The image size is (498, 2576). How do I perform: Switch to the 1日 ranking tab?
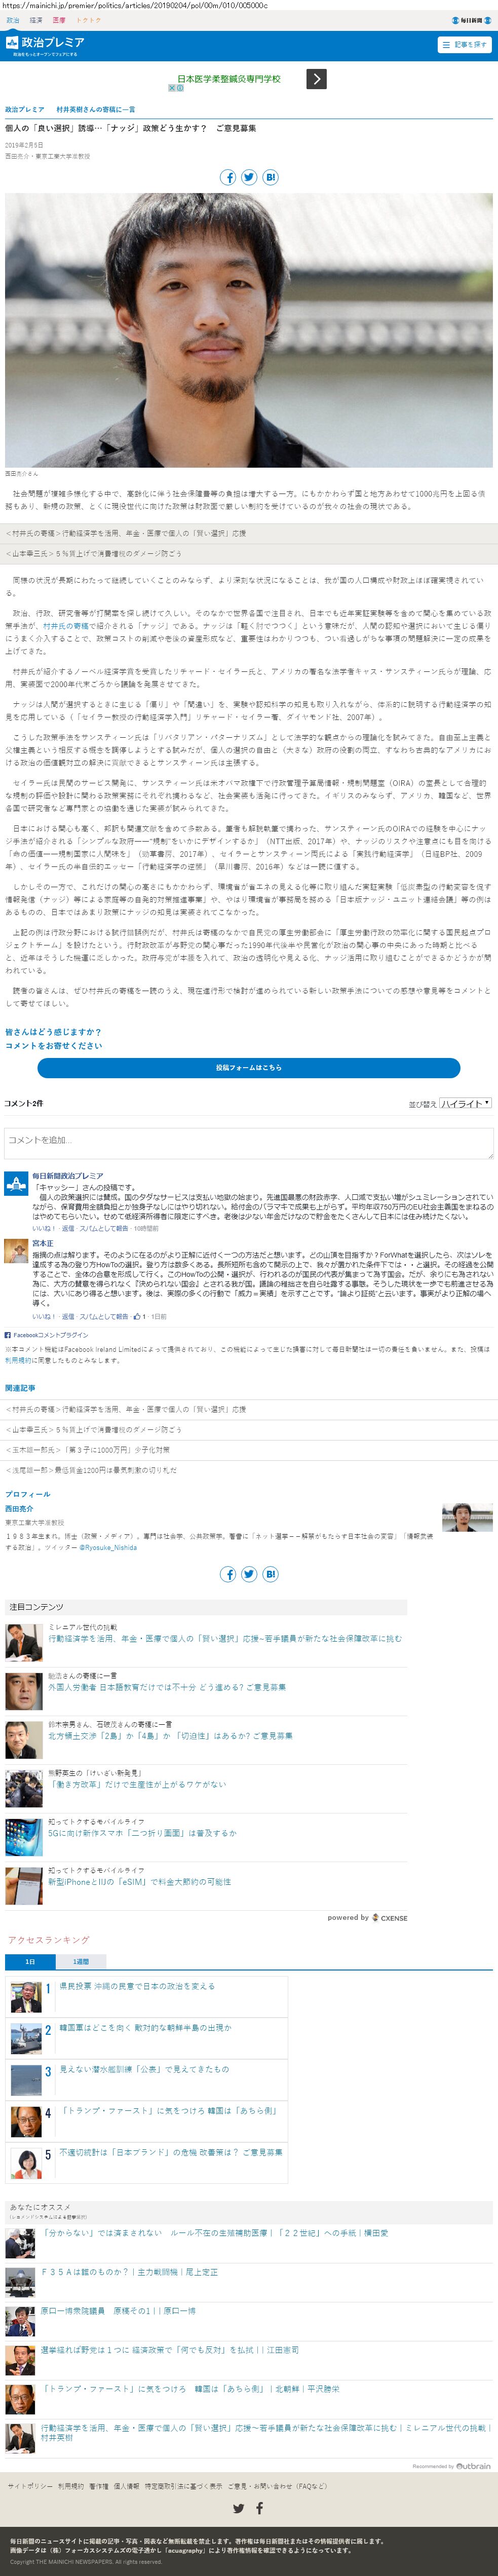pyautogui.click(x=30, y=1961)
